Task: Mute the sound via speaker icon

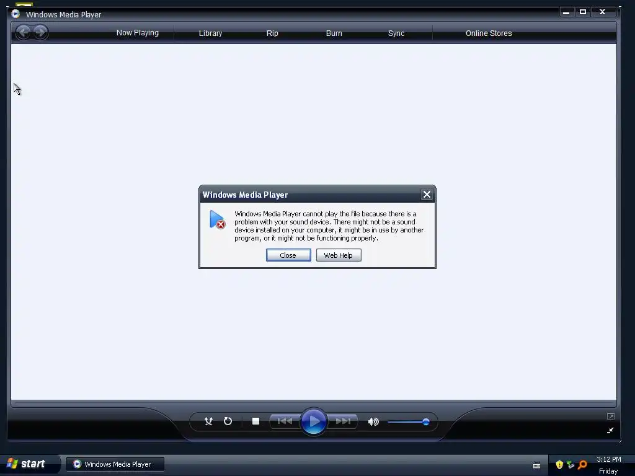Action: click(373, 421)
